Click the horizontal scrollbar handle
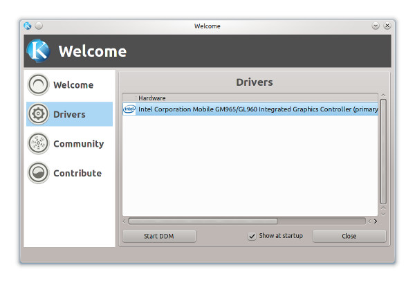Screen dimensions: 415x283 [x=203, y=221]
